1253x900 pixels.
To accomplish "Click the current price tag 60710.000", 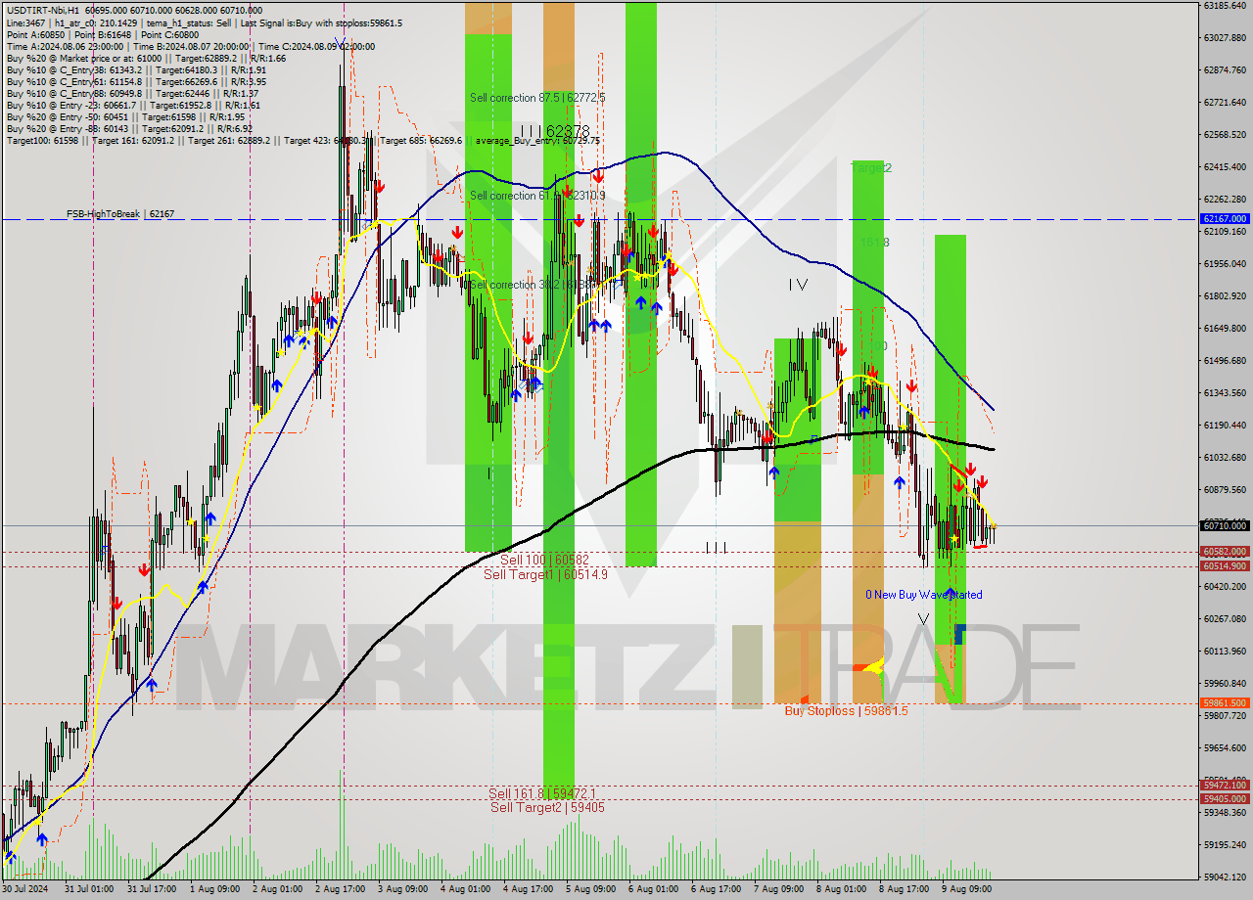I will (x=1225, y=525).
